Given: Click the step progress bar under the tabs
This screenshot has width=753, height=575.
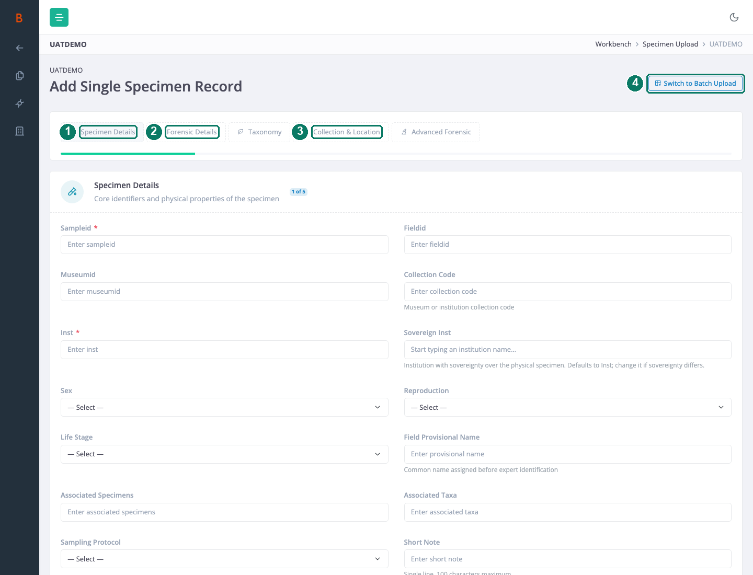Looking at the screenshot, I should 396,154.
